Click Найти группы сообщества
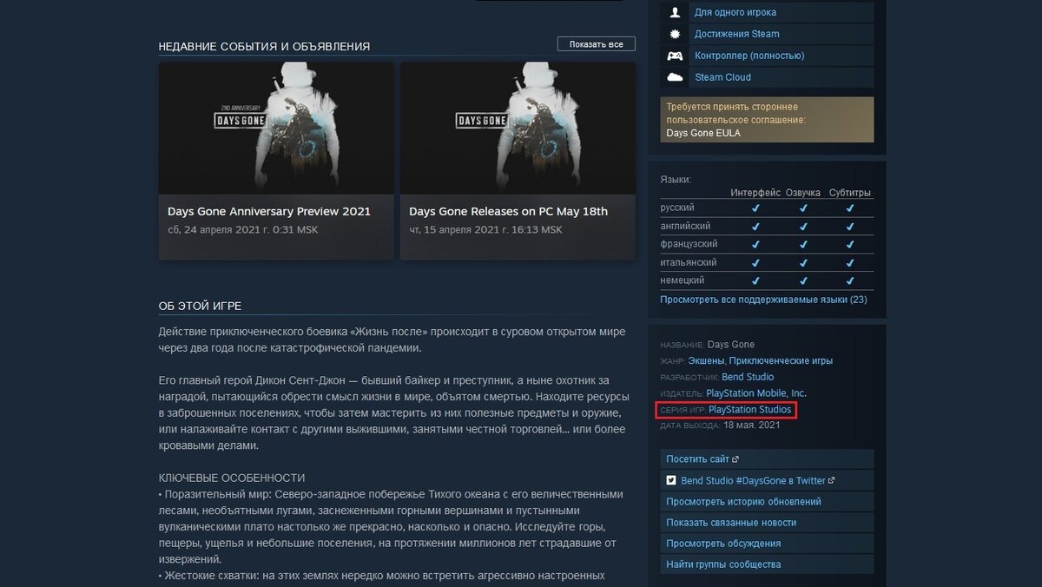The image size is (1042, 587). pos(767,564)
